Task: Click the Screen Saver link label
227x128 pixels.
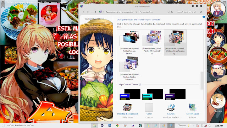Action: click(x=193, y=114)
